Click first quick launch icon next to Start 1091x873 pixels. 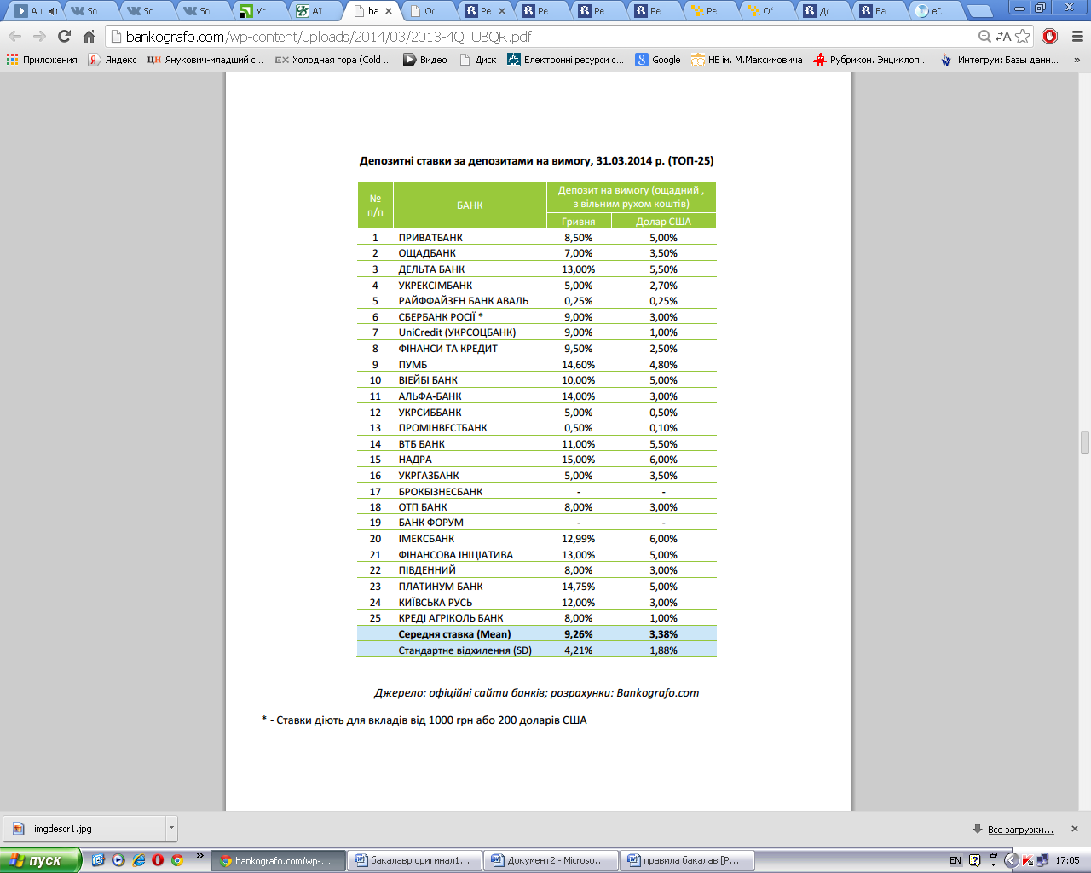(98, 860)
